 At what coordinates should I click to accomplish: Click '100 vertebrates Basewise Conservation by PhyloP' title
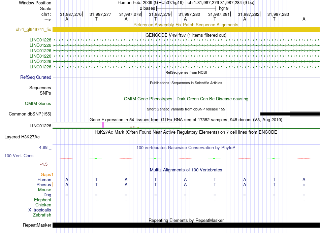click(x=186, y=147)
